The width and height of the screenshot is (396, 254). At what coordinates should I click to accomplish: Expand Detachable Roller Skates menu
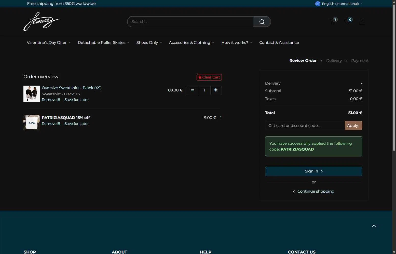pyautogui.click(x=103, y=43)
